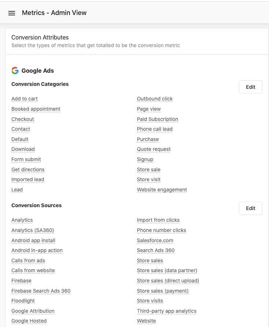The width and height of the screenshot is (269, 327).
Task: Select the Firebase conversion source
Action: click(x=21, y=281)
